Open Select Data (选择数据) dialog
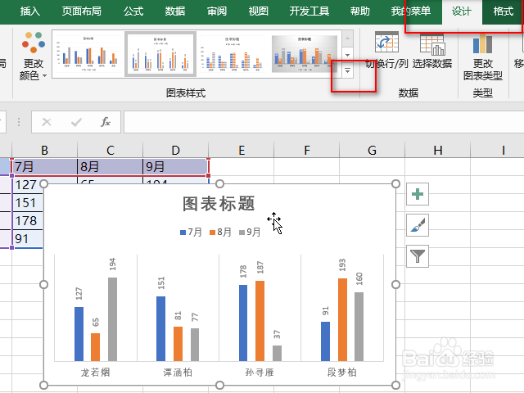This screenshot has width=524, height=393. [x=432, y=50]
